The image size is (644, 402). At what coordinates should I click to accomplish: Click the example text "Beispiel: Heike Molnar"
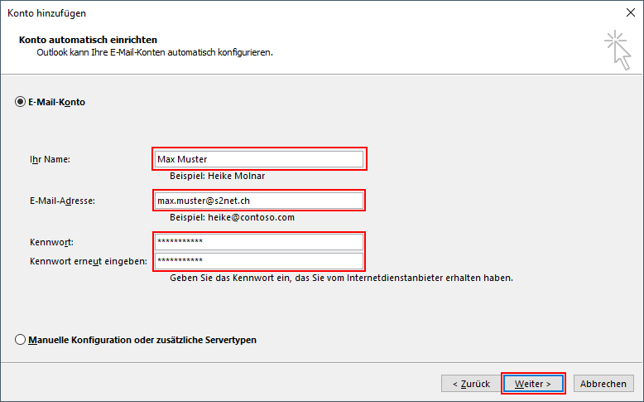pyautogui.click(x=217, y=176)
